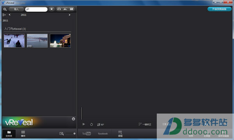Switch to the 文件夹 folders tab
This screenshot has width=234, height=140.
(x=9, y=133)
